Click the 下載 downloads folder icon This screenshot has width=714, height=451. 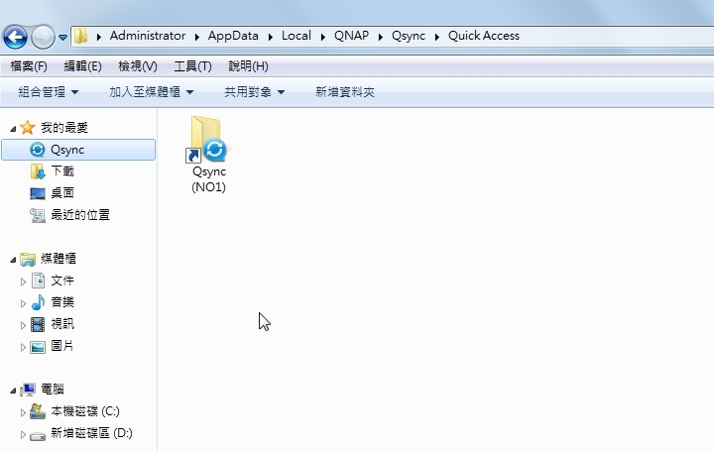point(38,171)
